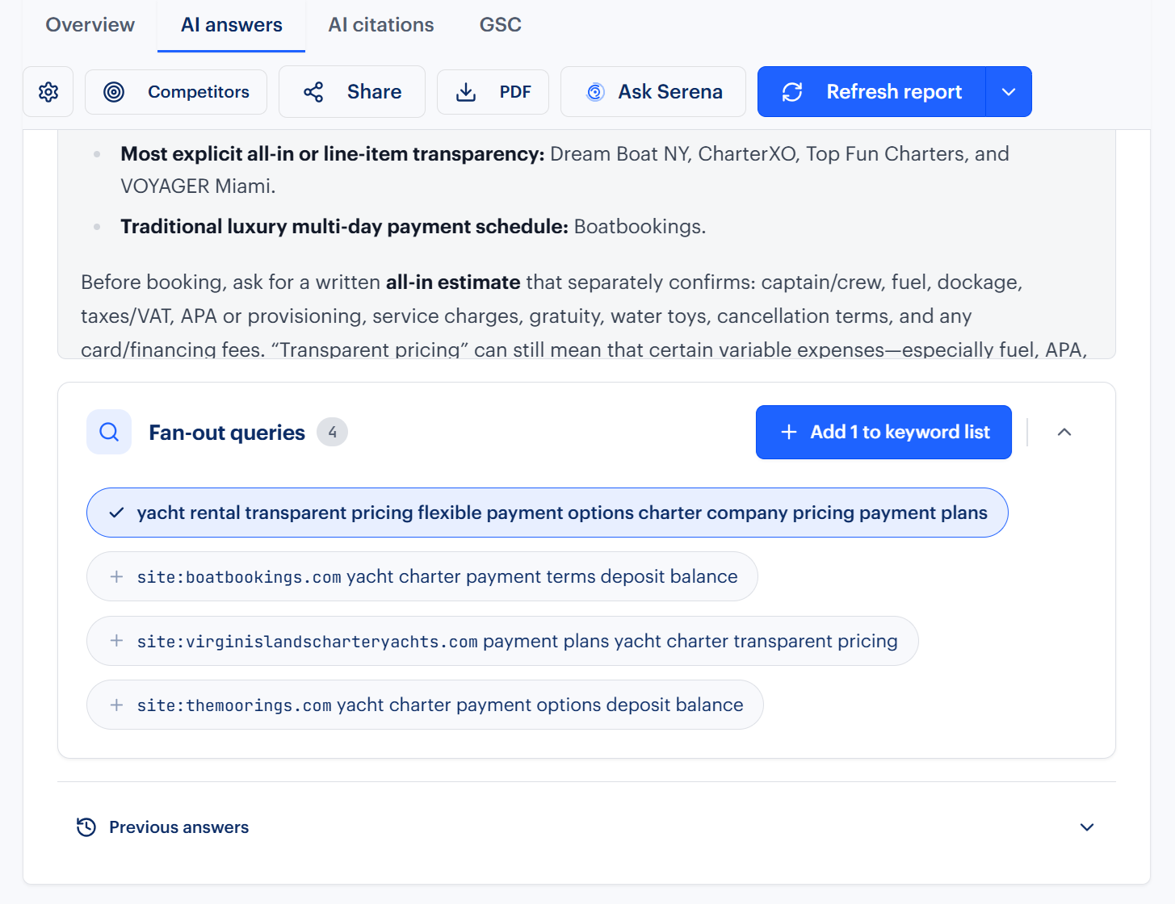The image size is (1175, 904).
Task: Open the settings gear button
Action: pyautogui.click(x=48, y=92)
